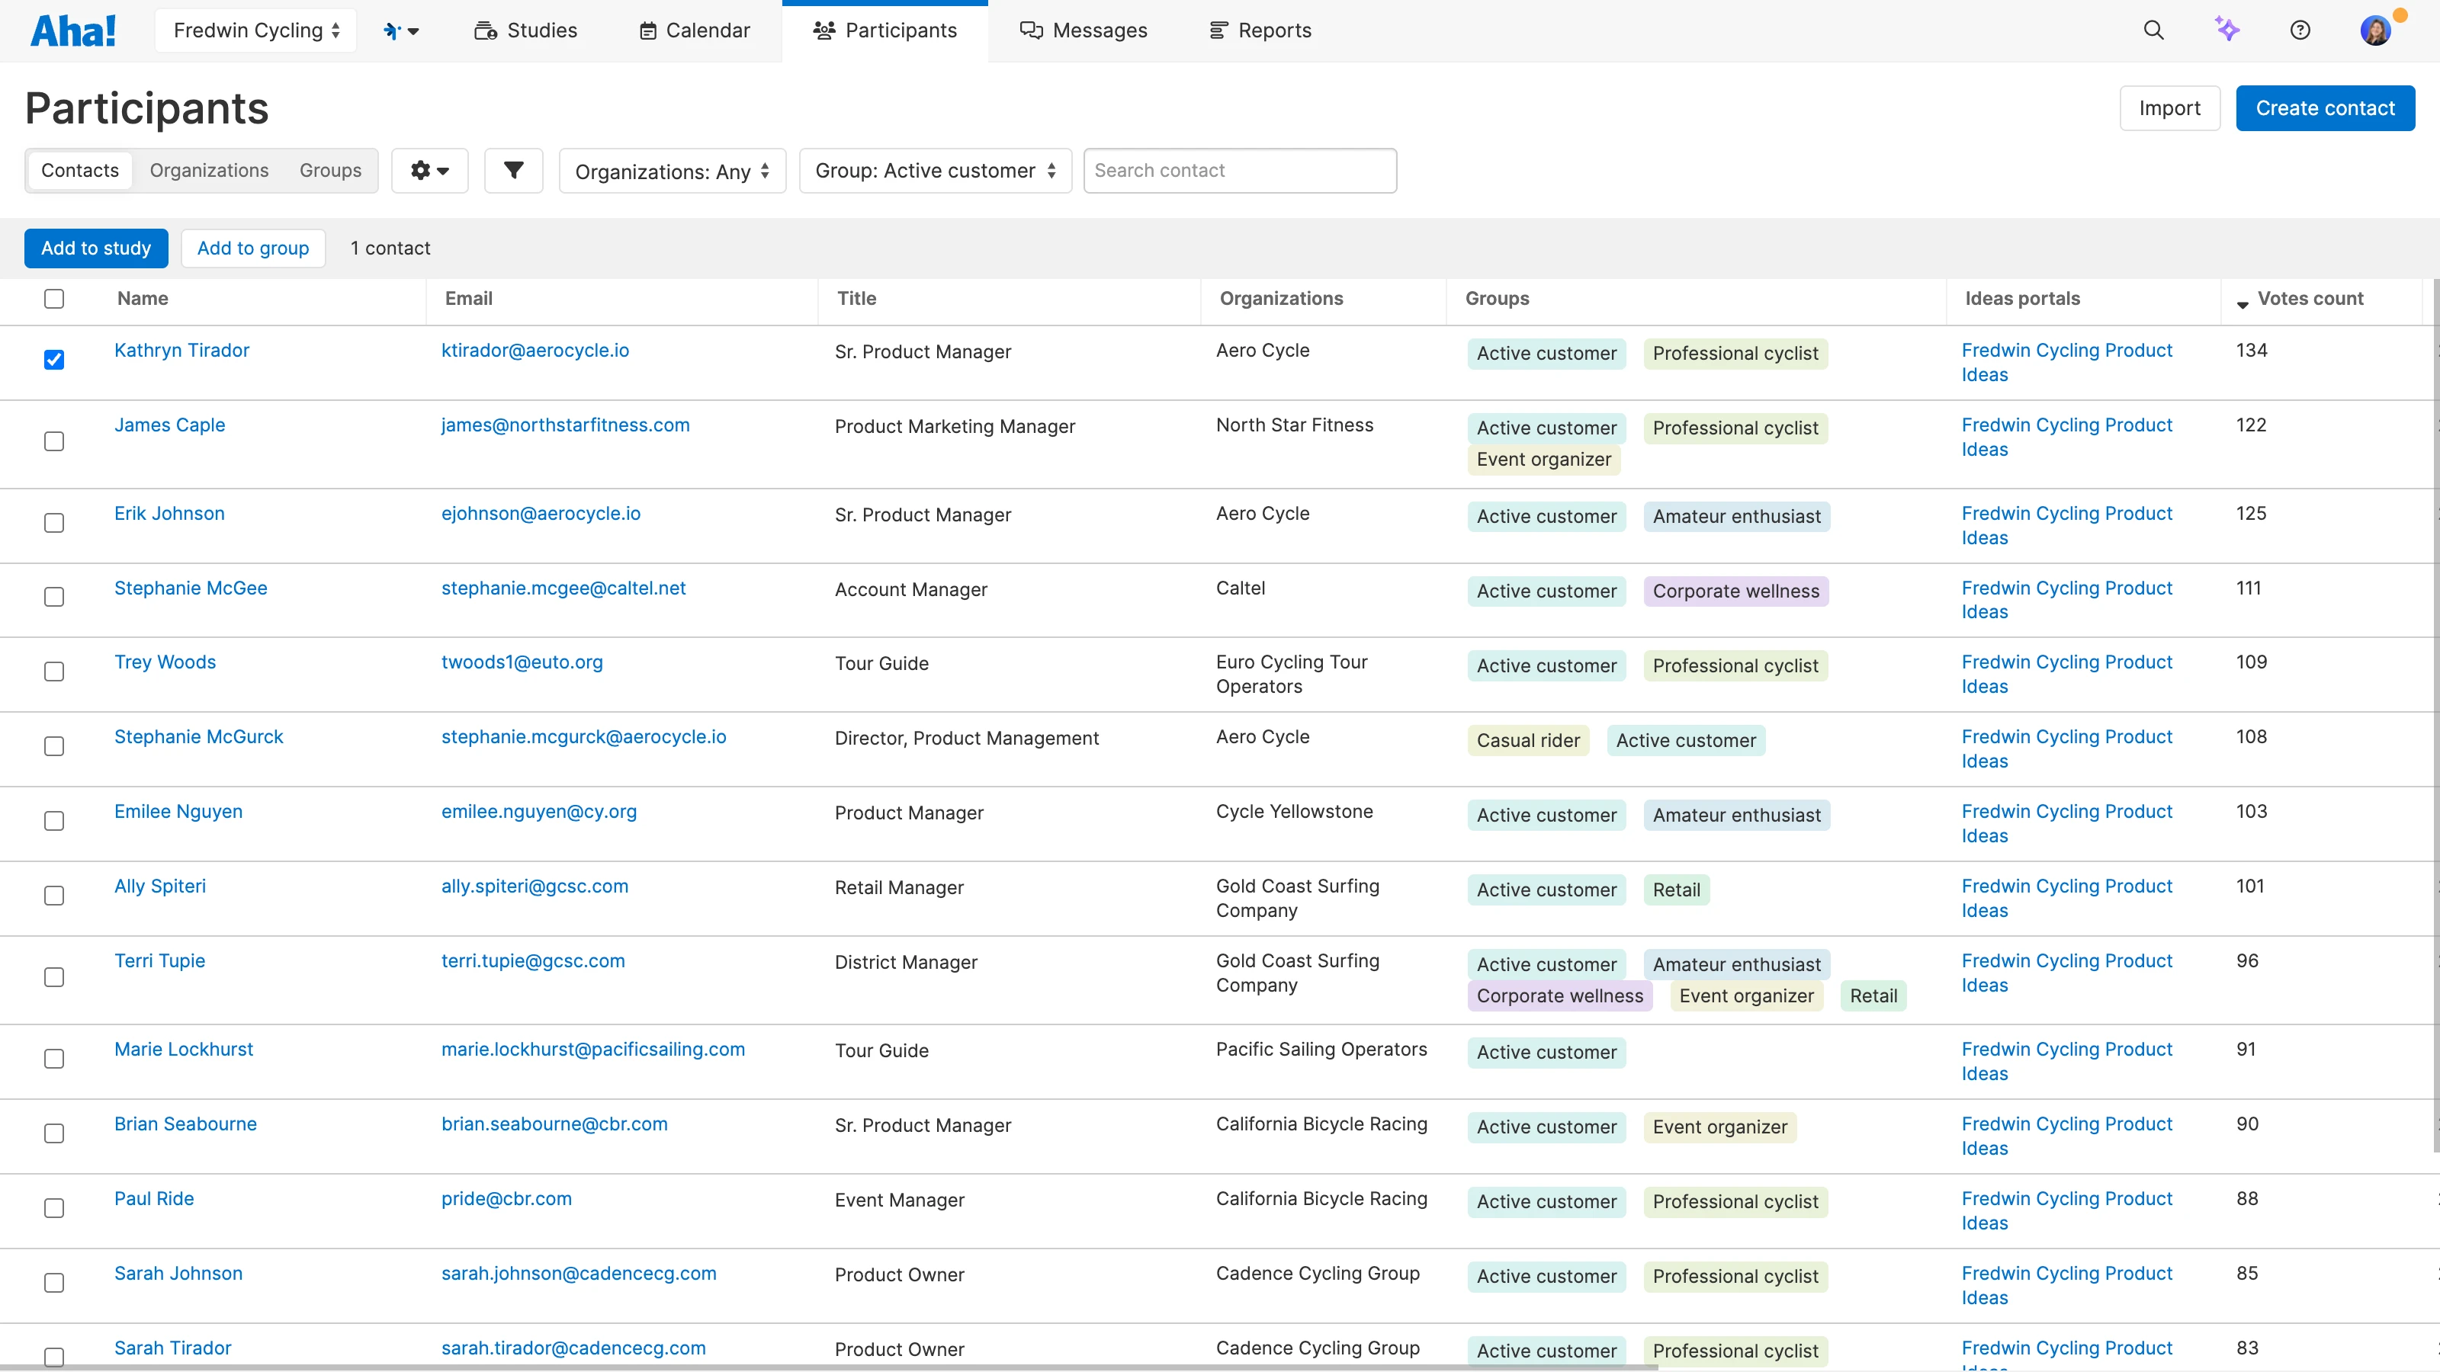Open the Reports section
The height and width of the screenshot is (1372, 2440).
click(x=1260, y=30)
